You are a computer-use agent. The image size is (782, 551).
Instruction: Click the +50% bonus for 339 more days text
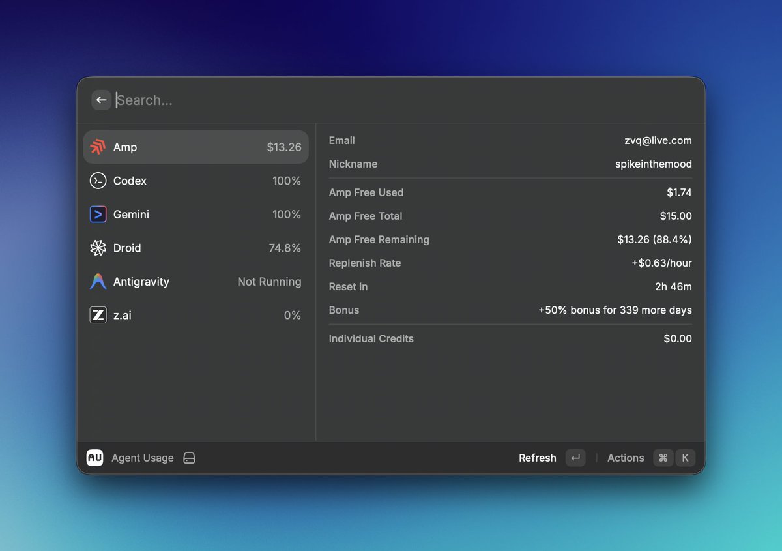coord(615,310)
